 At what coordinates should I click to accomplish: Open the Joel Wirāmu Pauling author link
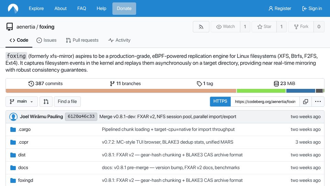[x=42, y=117]
